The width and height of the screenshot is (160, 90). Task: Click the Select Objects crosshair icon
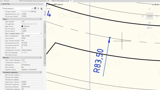click(38, 8)
